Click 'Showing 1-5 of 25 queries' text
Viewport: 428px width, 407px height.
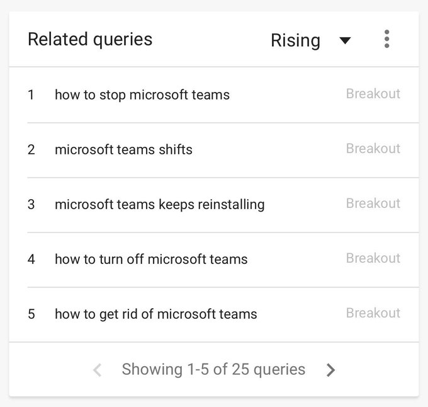213,370
